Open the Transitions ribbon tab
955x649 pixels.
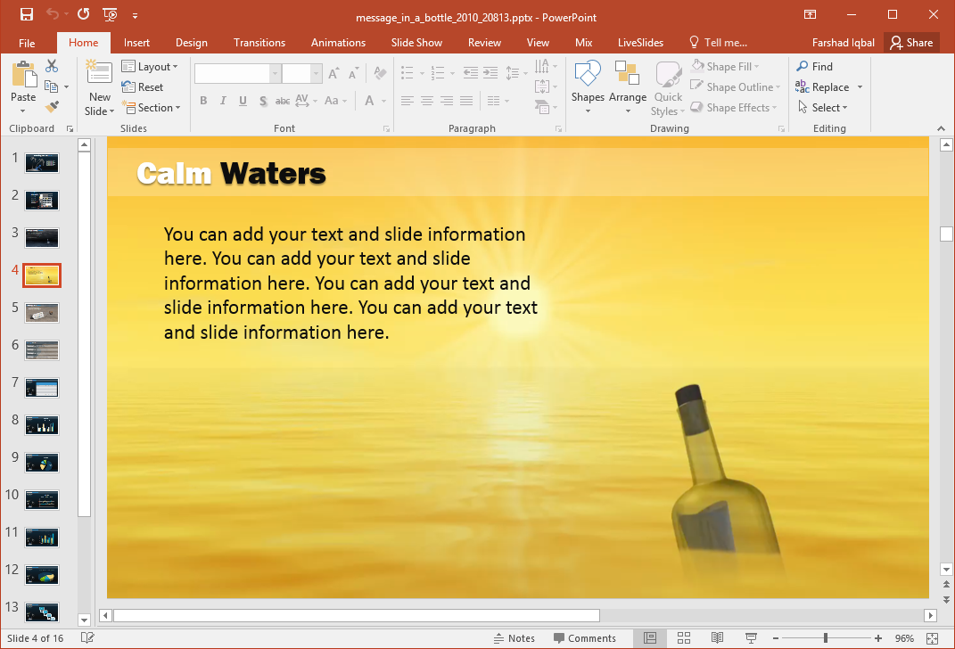coord(259,43)
